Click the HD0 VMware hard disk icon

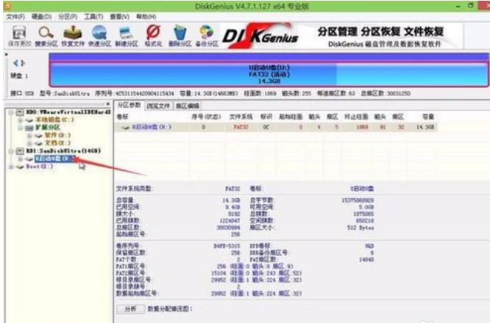(20, 112)
